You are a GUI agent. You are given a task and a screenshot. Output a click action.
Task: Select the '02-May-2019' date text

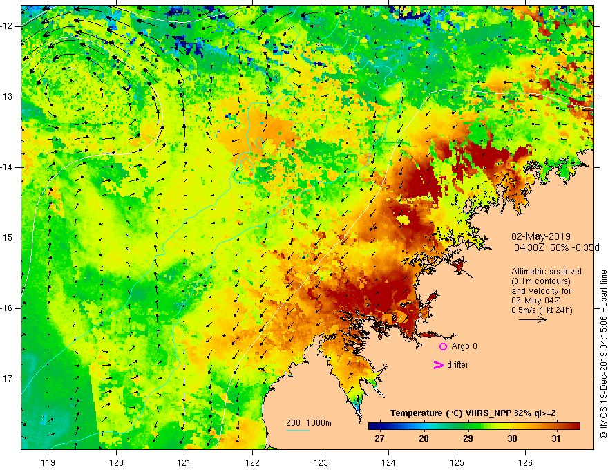coord(541,236)
